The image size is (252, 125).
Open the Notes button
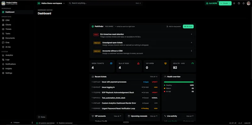tap(42, 117)
